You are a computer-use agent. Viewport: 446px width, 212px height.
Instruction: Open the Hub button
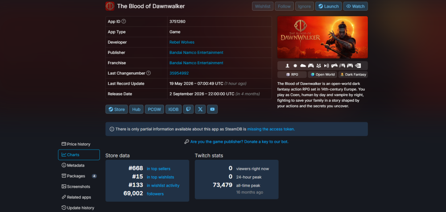point(136,109)
